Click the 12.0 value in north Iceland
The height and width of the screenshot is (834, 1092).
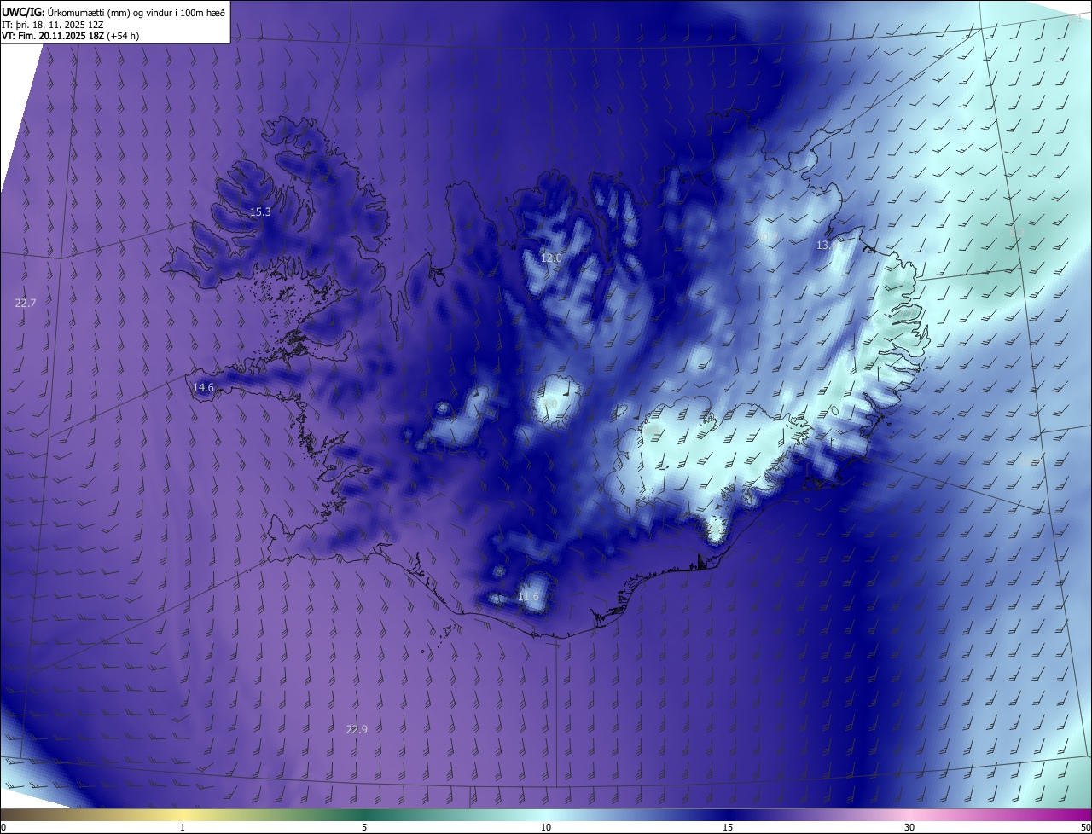coord(551,258)
